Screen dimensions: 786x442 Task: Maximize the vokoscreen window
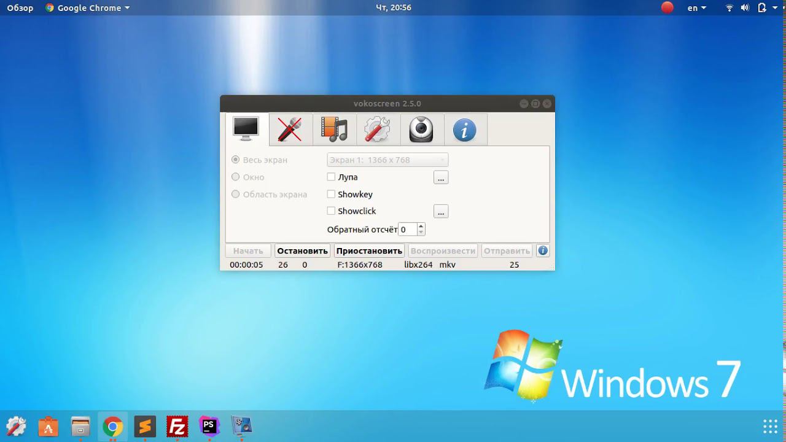pos(535,104)
